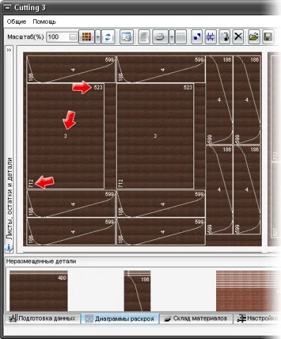This screenshot has height=339, width=281.
Task: Open the report window icon in toolbar
Action: coord(127,36)
